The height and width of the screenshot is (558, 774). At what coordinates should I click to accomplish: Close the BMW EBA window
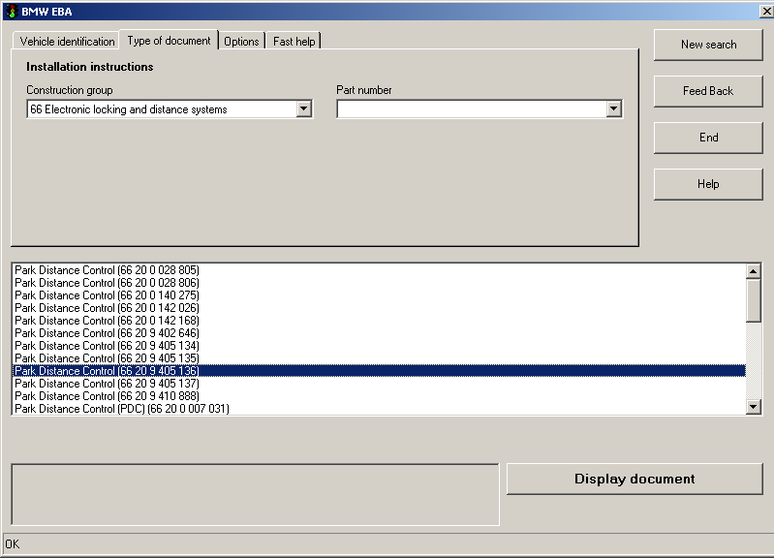click(765, 12)
